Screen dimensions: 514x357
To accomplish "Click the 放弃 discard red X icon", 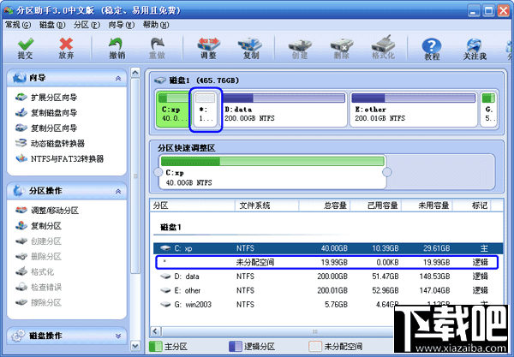I will coord(66,45).
